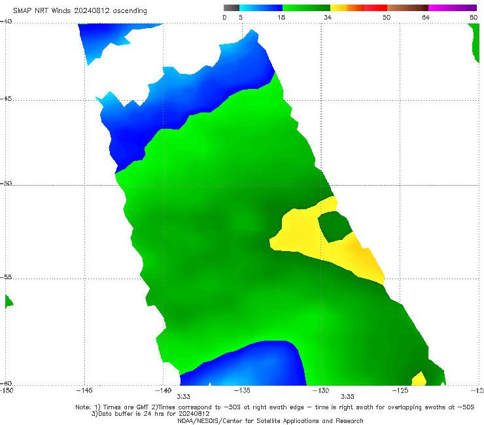The width and height of the screenshot is (484, 425).
Task: Click the dark green patch inside the yellow wind area
Action: [335, 226]
